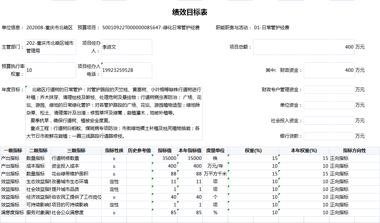Click the 历史参考值 column header
Image resolution: width=380 pixels, height=223 pixels.
[x=139, y=151]
